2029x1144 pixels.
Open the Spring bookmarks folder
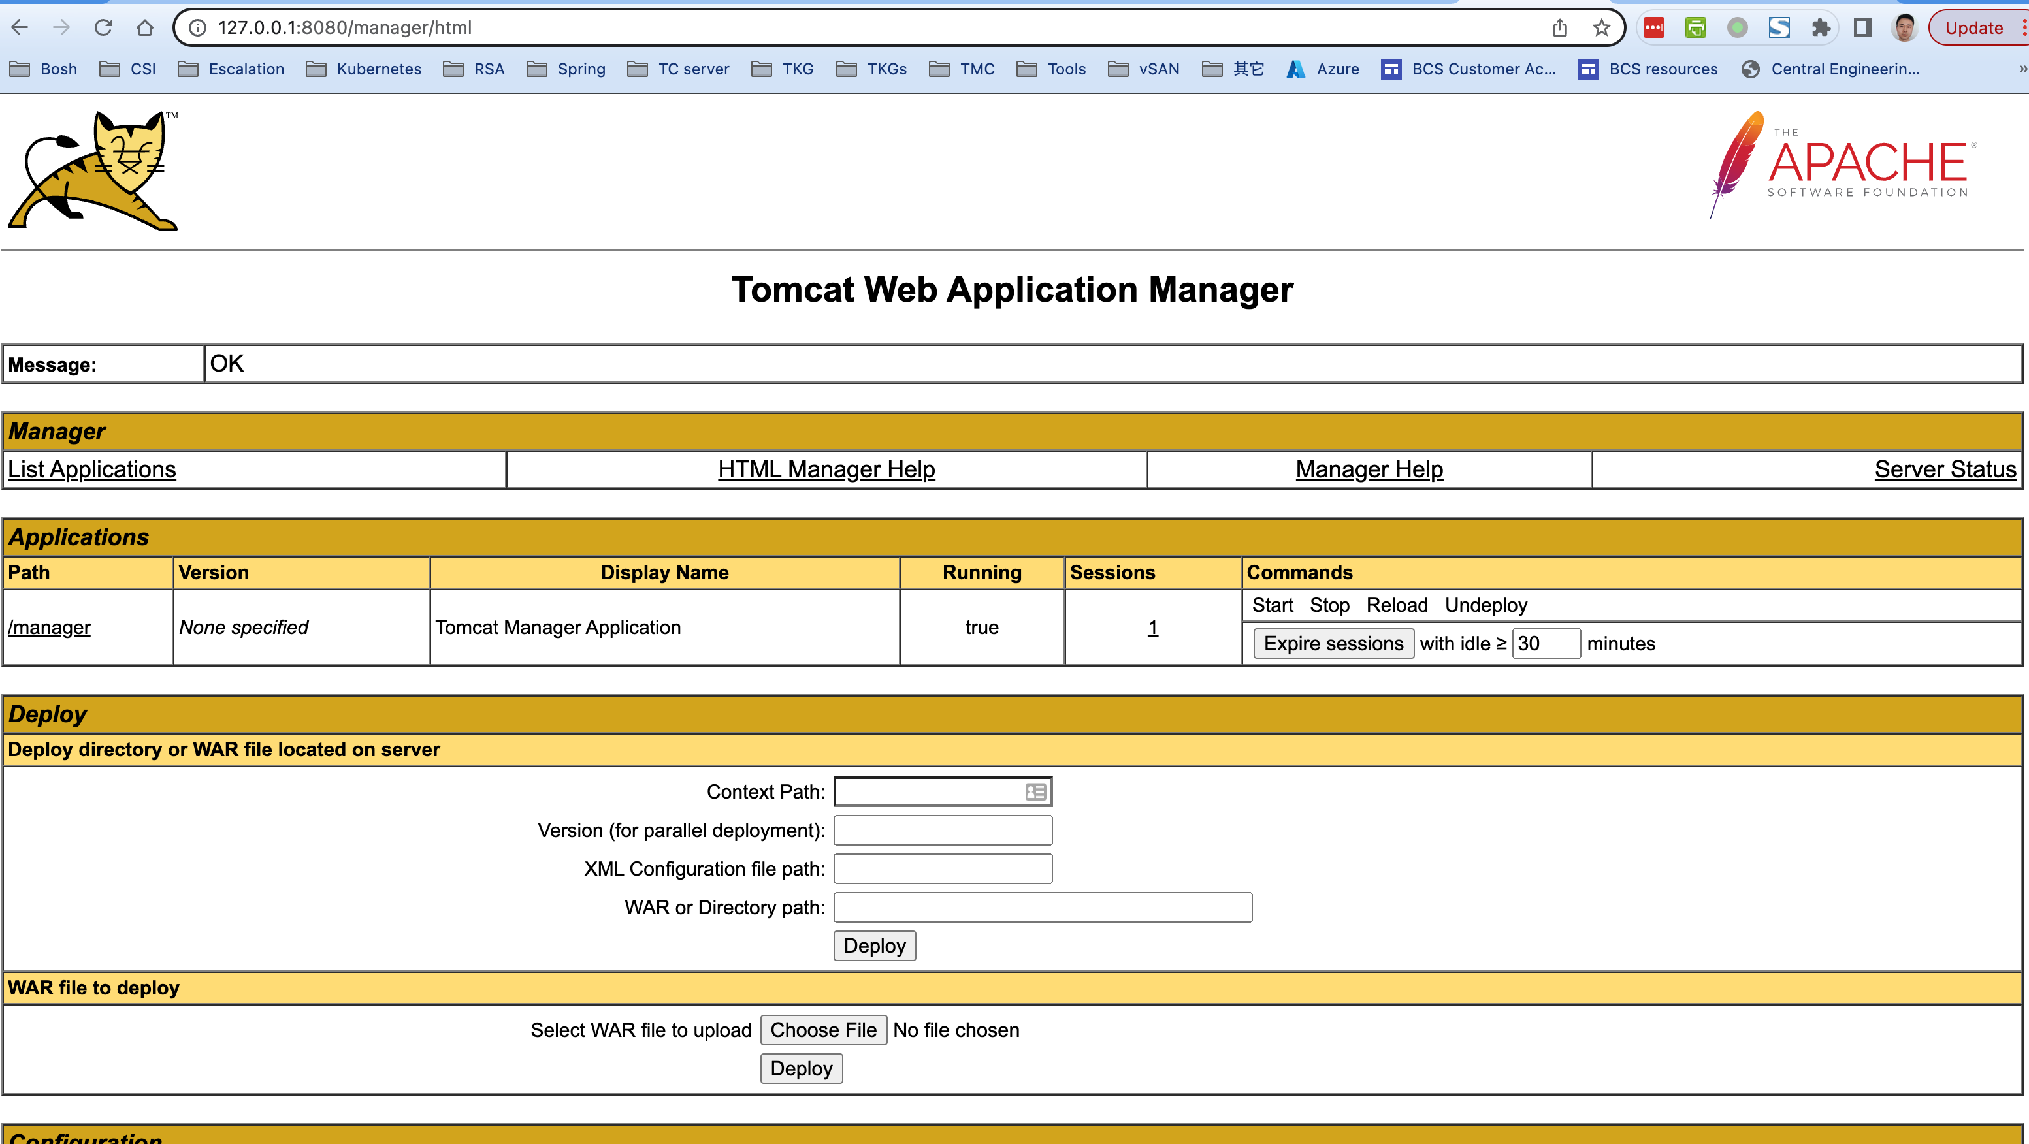[566, 69]
